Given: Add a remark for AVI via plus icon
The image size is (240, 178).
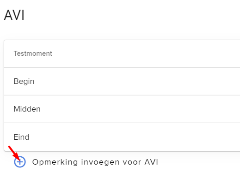Looking at the screenshot, I should pyautogui.click(x=20, y=162).
